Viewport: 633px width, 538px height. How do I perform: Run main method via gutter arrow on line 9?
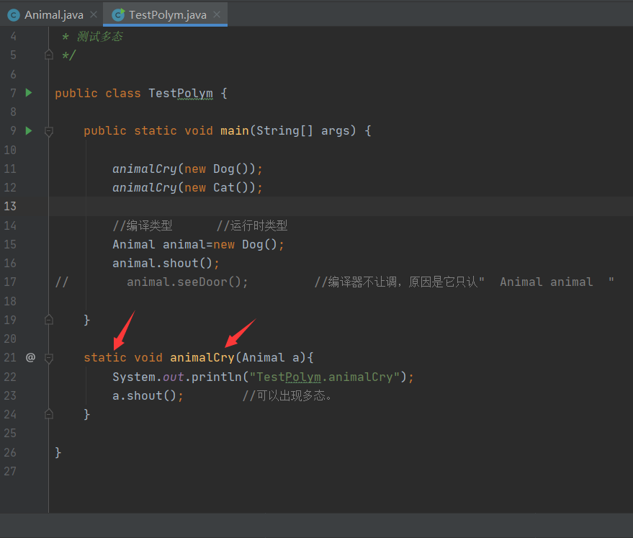29,131
